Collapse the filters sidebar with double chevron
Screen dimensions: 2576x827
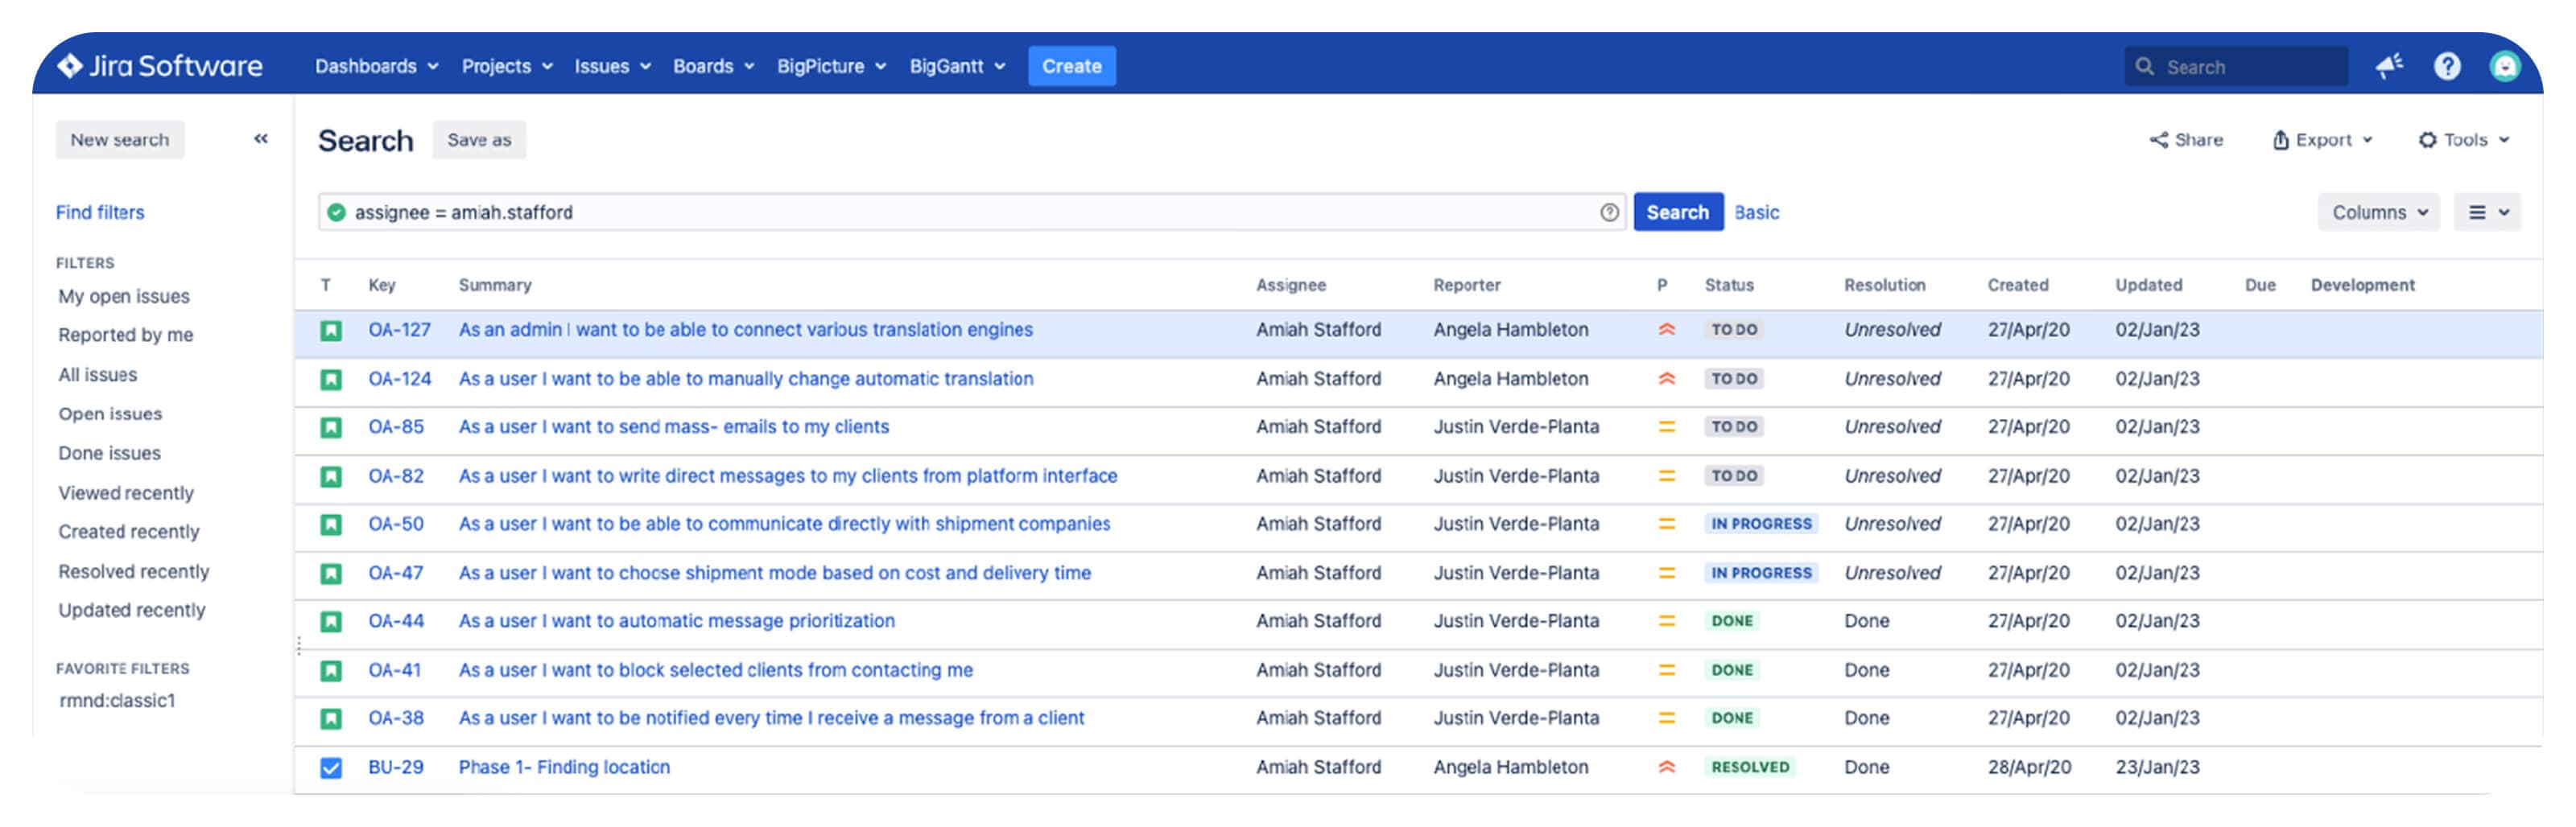coord(261,139)
